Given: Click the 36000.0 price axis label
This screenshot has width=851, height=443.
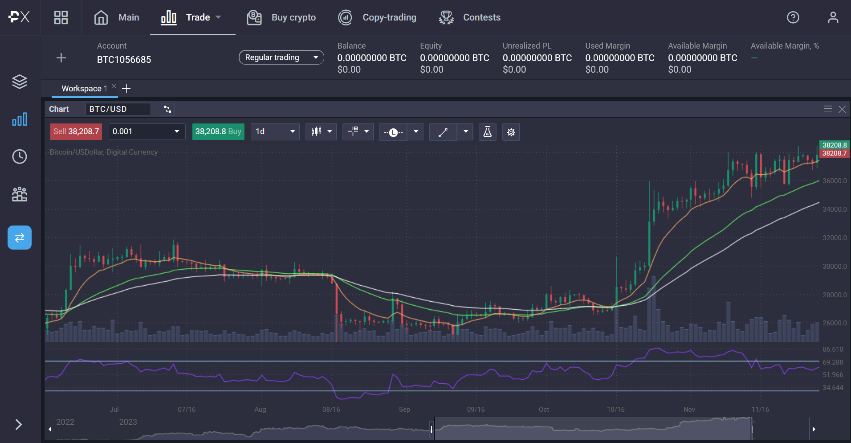Looking at the screenshot, I should coord(835,181).
